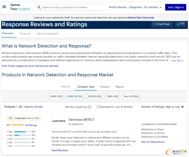Switch to the Products tab

[x=25, y=34]
